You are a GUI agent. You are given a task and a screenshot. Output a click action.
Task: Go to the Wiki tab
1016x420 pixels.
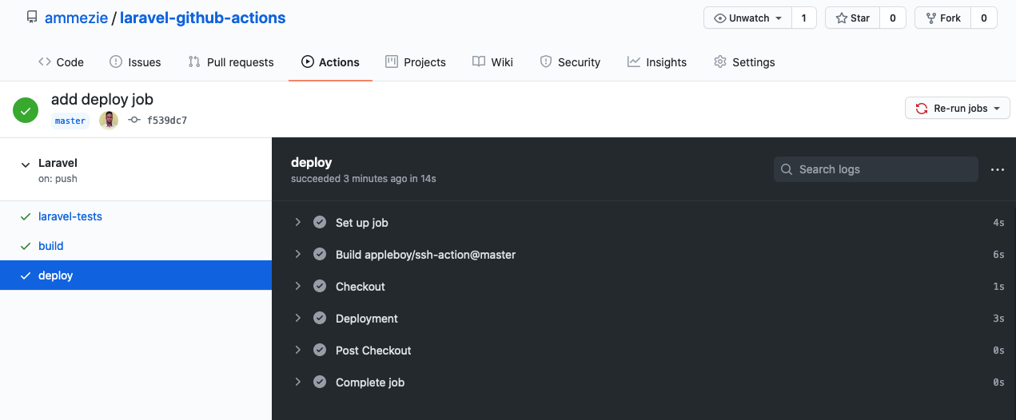point(492,61)
